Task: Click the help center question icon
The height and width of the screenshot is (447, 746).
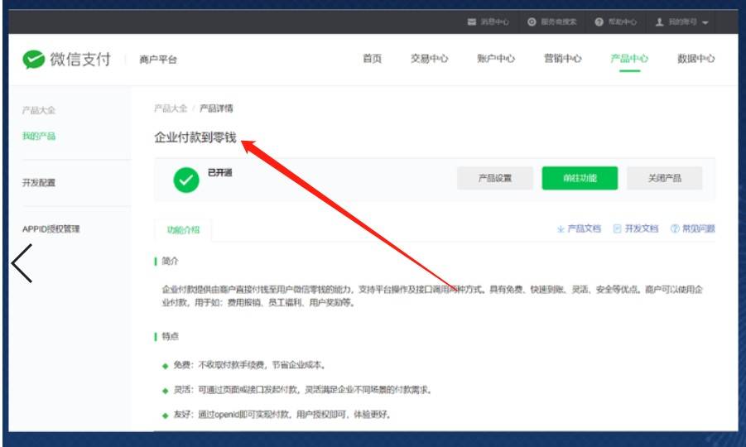Action: 599,22
